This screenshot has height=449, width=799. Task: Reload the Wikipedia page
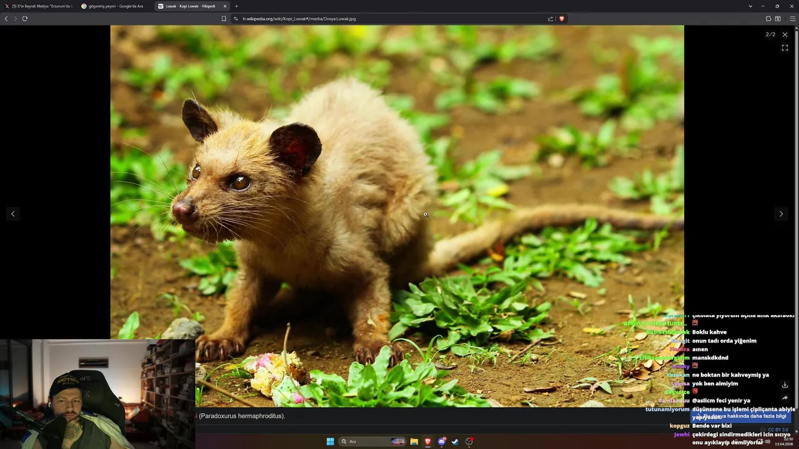pyautogui.click(x=25, y=19)
